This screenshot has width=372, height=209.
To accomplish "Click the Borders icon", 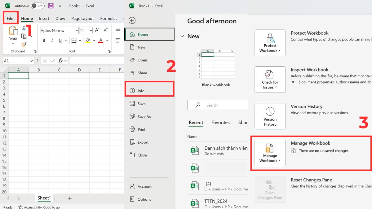I will pos(74,41).
